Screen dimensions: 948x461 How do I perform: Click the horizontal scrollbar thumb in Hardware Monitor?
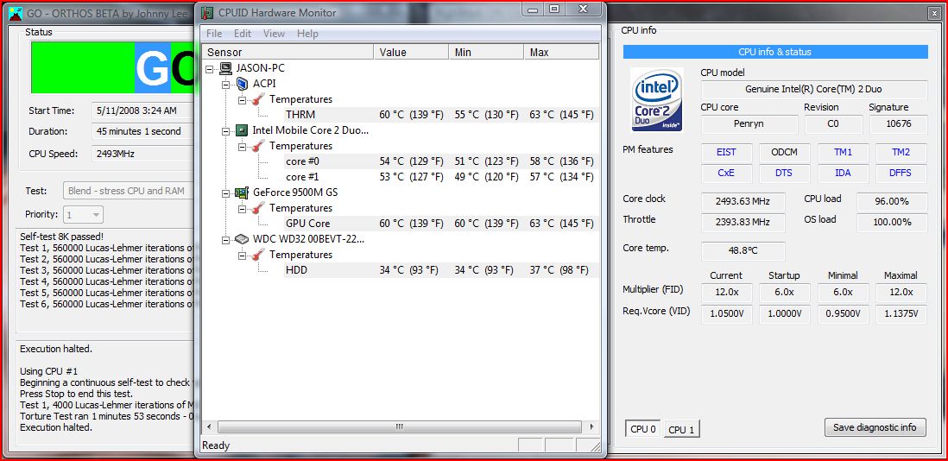398,426
